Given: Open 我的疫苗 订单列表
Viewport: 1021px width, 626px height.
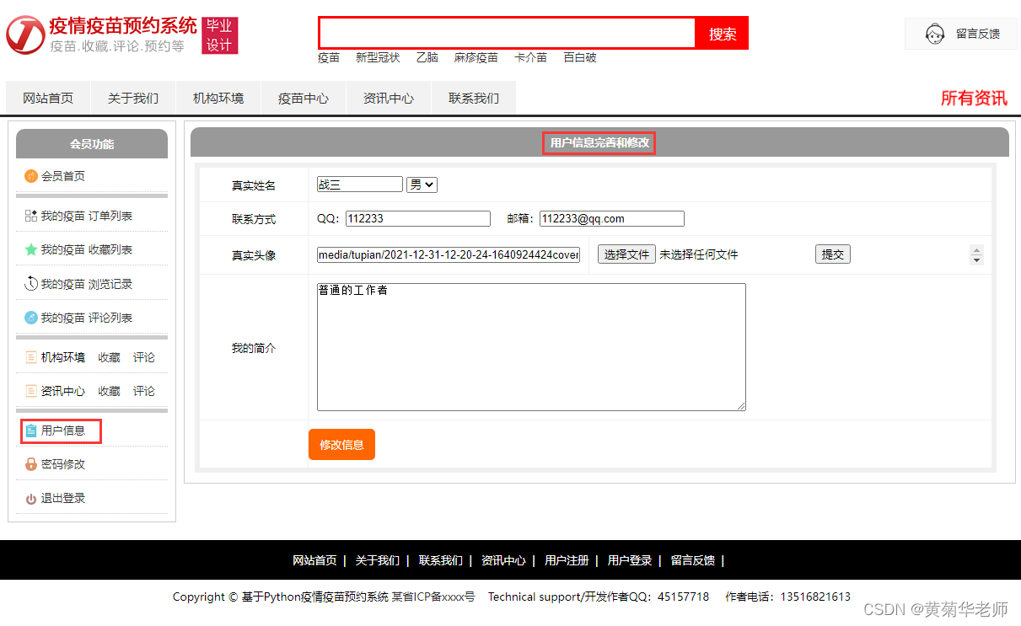Looking at the screenshot, I should pyautogui.click(x=87, y=216).
